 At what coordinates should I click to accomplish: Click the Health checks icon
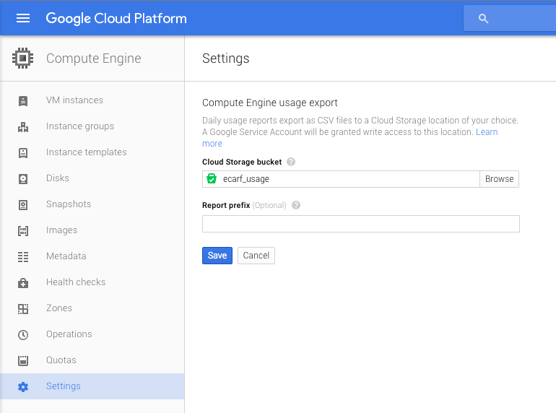(x=23, y=282)
